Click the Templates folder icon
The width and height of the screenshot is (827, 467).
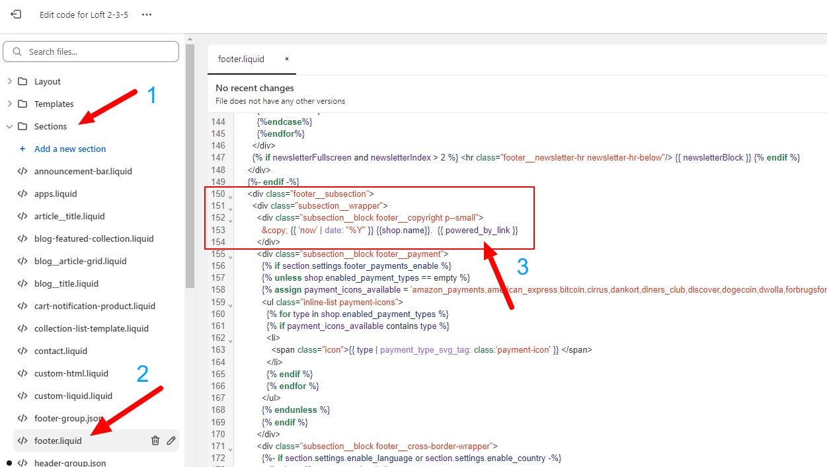22,104
